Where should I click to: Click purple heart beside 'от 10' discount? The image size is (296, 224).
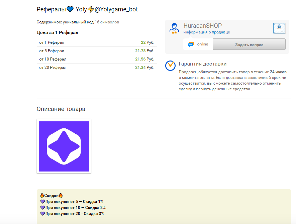(43, 208)
